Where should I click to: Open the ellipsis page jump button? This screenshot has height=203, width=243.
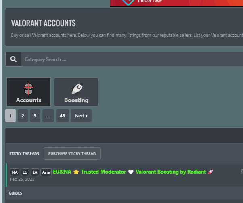point(48,116)
